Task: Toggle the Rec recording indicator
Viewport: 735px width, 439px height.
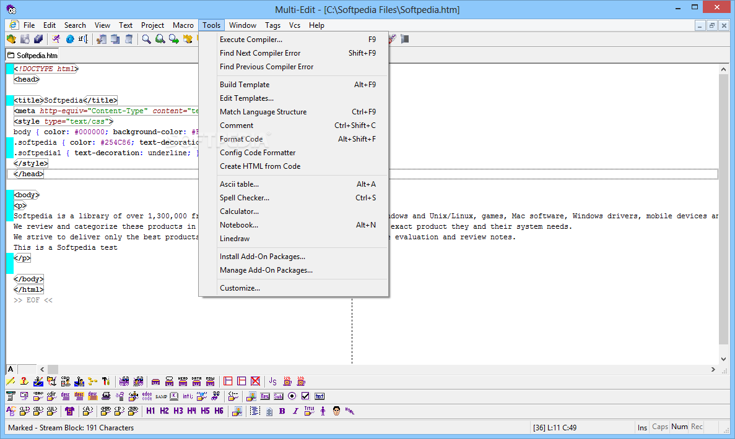Action: tap(697, 427)
